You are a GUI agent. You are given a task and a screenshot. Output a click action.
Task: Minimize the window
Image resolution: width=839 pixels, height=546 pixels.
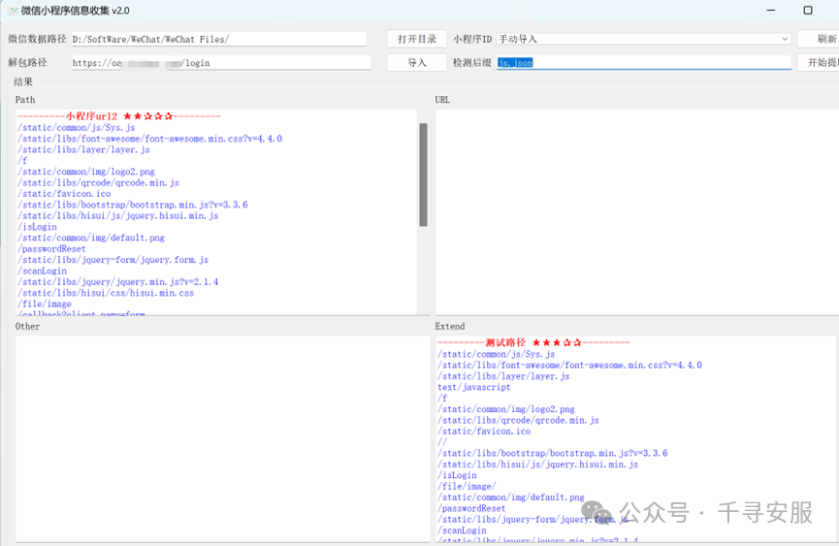tap(770, 10)
